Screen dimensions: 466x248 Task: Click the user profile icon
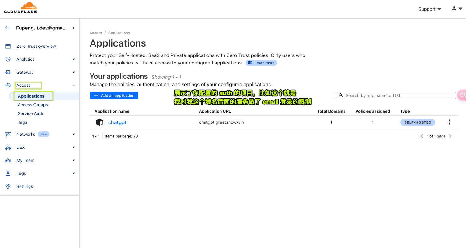pos(454,8)
